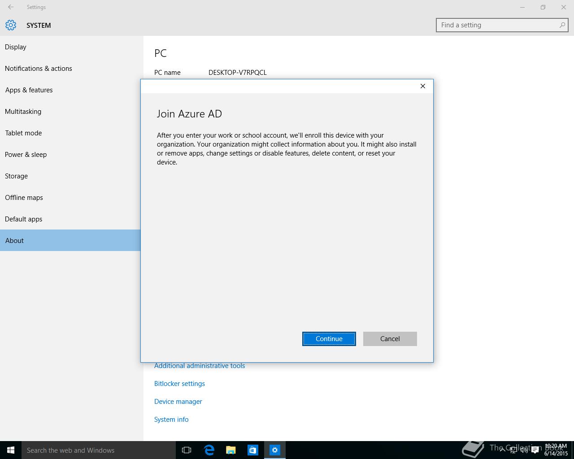The height and width of the screenshot is (459, 574).
Task: Open File Explorer from taskbar
Action: tap(231, 450)
